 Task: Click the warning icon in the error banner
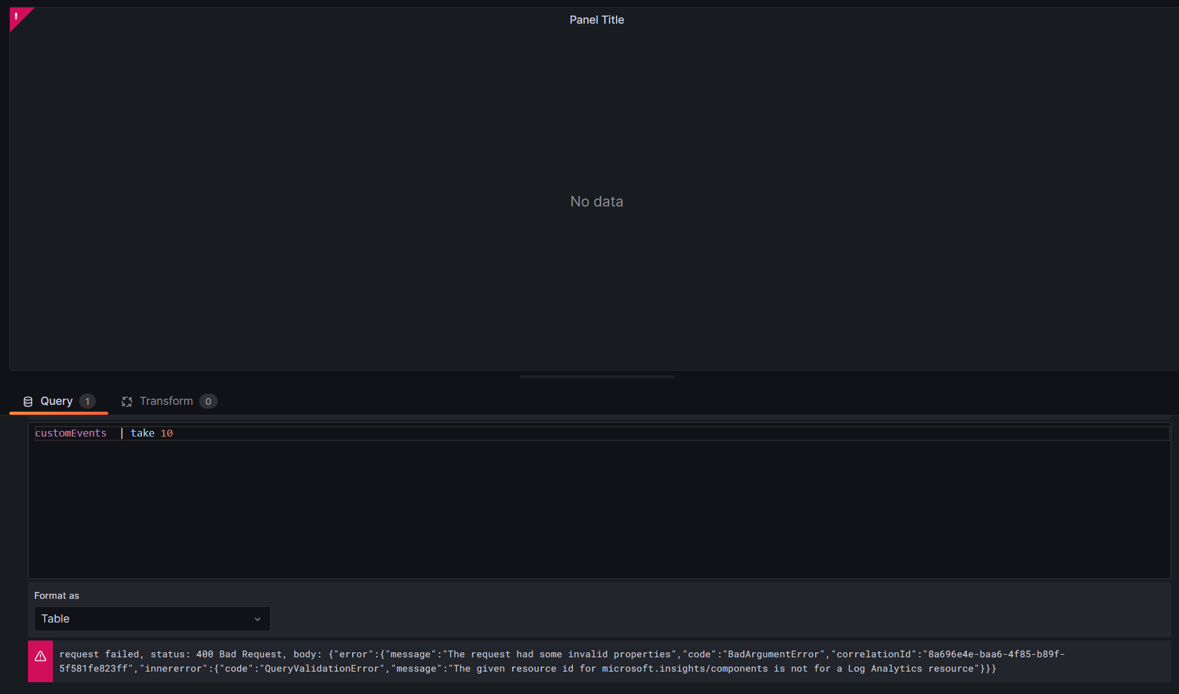40,655
